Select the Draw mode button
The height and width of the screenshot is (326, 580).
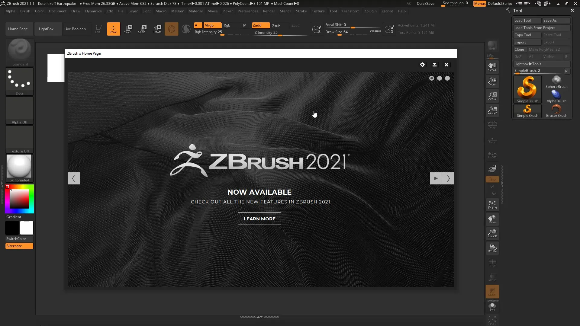[x=113, y=29]
